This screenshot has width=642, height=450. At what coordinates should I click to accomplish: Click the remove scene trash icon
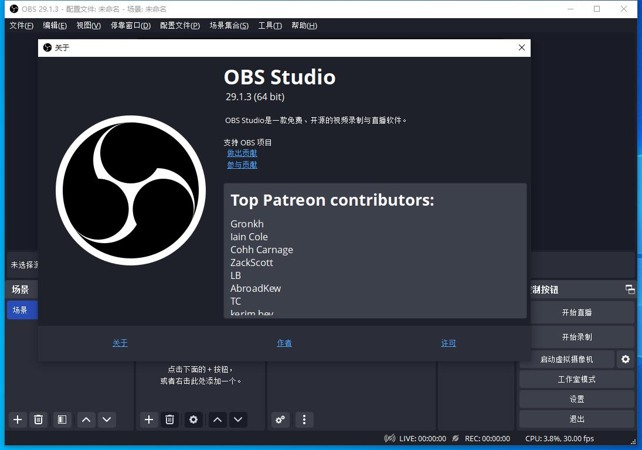38,420
